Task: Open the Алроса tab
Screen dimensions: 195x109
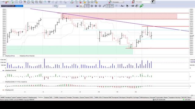Action: click(87, 97)
